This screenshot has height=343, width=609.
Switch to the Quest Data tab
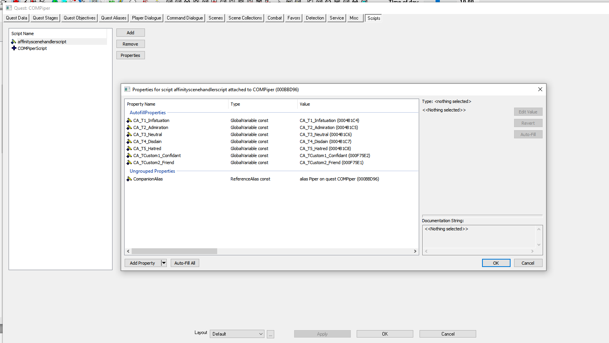pos(16,18)
